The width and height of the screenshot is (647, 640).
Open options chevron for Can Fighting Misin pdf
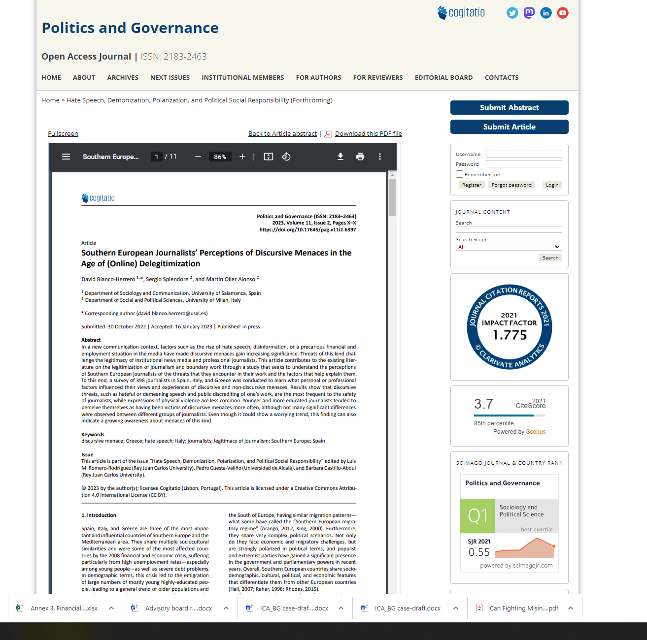pos(571,608)
